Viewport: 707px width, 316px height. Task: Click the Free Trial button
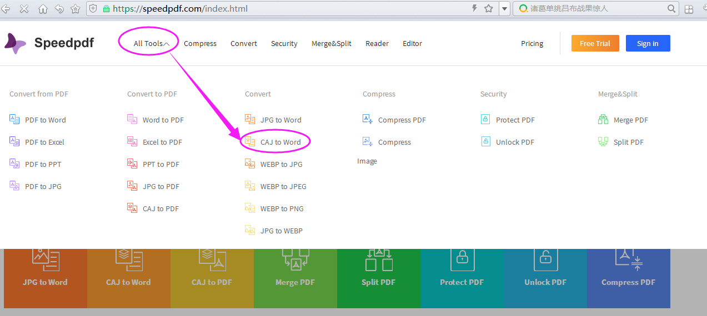tap(595, 43)
